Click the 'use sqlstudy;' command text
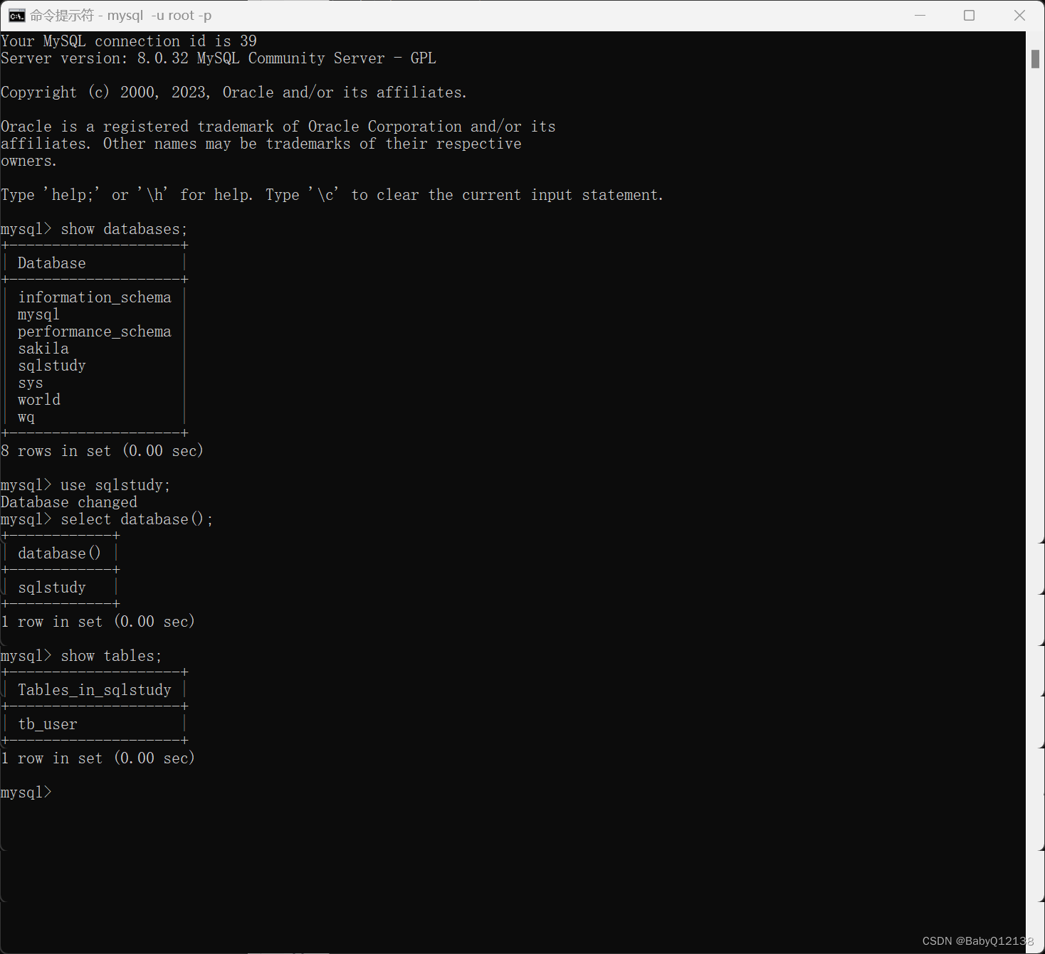The height and width of the screenshot is (954, 1045). [115, 485]
